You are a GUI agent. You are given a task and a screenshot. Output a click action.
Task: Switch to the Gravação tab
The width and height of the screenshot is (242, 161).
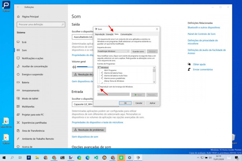tap(110, 34)
